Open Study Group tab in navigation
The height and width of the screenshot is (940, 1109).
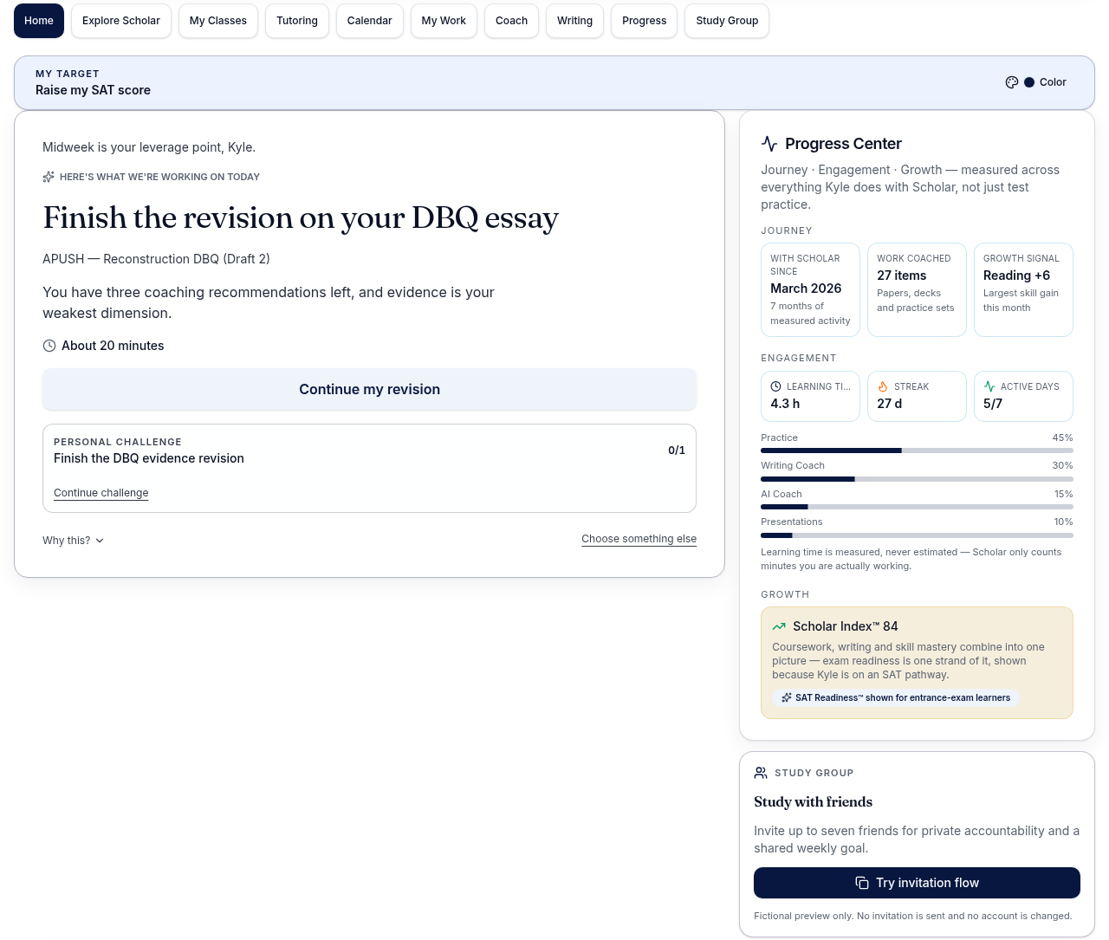coord(727,21)
